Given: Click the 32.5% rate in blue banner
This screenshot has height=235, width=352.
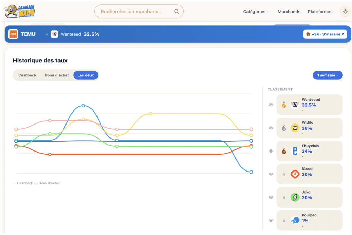Looking at the screenshot, I should point(92,34).
